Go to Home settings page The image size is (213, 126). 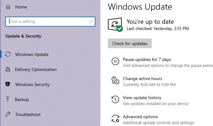tap(21, 7)
